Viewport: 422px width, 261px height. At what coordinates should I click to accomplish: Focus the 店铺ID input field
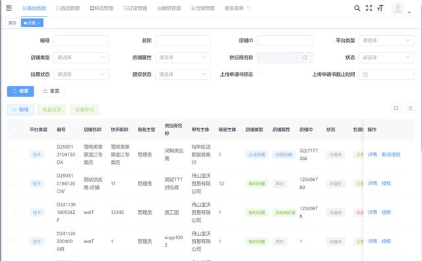click(285, 41)
